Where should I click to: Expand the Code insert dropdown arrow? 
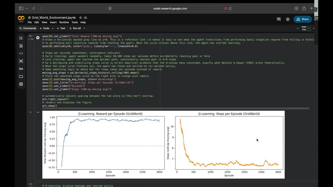53,28
